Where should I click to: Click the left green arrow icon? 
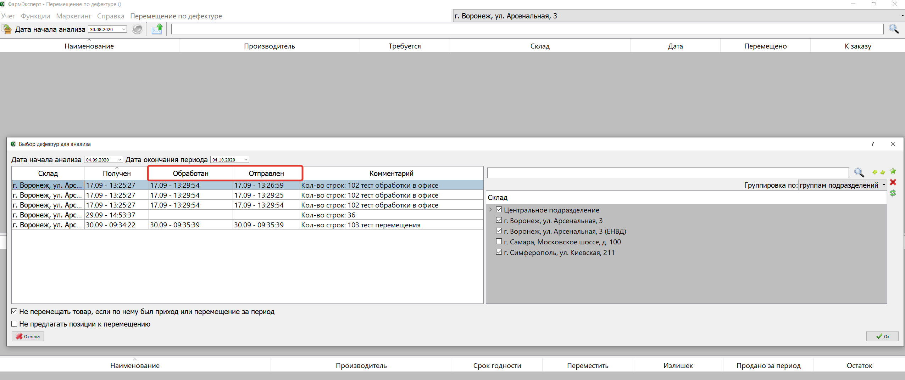point(875,172)
